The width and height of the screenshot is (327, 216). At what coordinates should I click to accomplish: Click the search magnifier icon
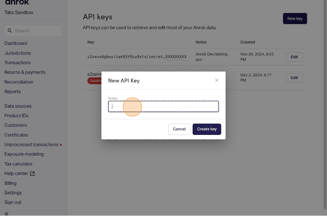[10, 31]
